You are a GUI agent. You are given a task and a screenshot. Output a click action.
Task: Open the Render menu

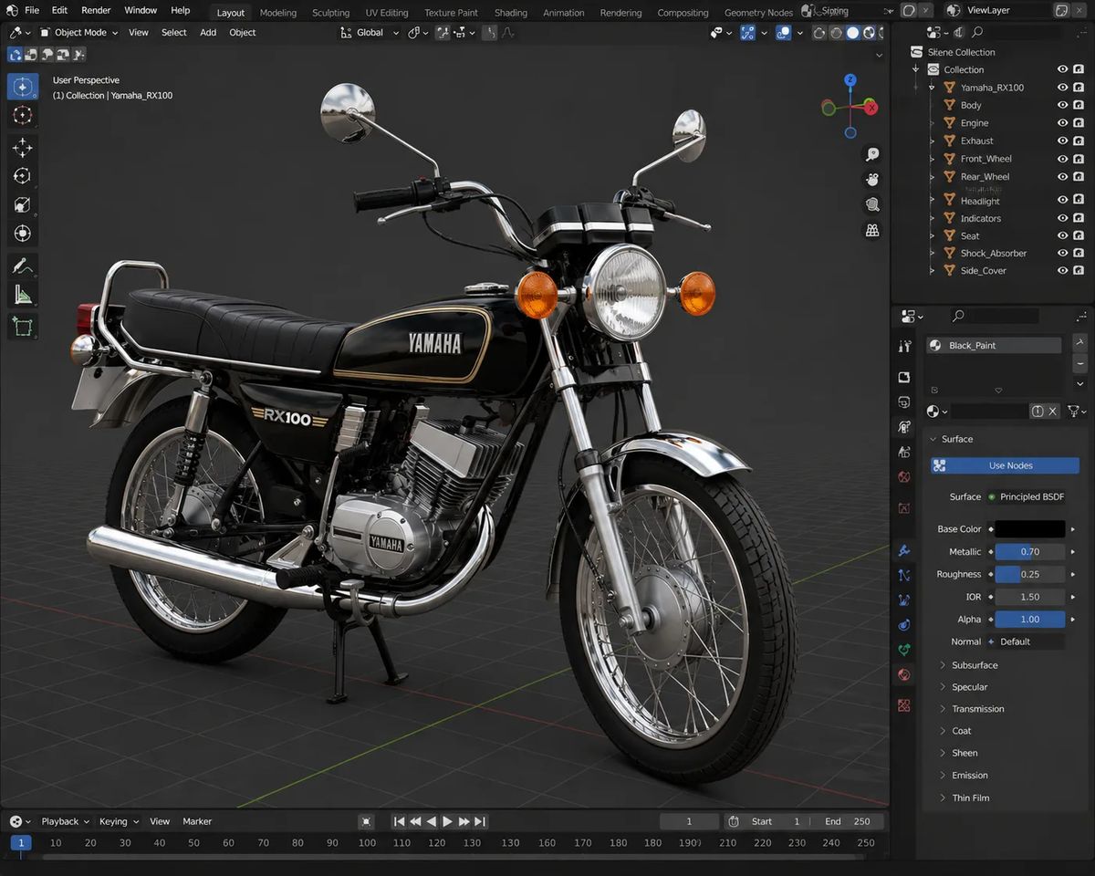point(96,10)
